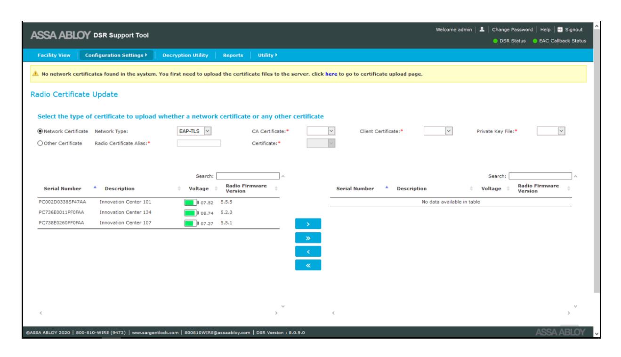Viewport: 621px width, 357px height.
Task: Click sort arrows beside right Voltage header
Action: coord(508,189)
